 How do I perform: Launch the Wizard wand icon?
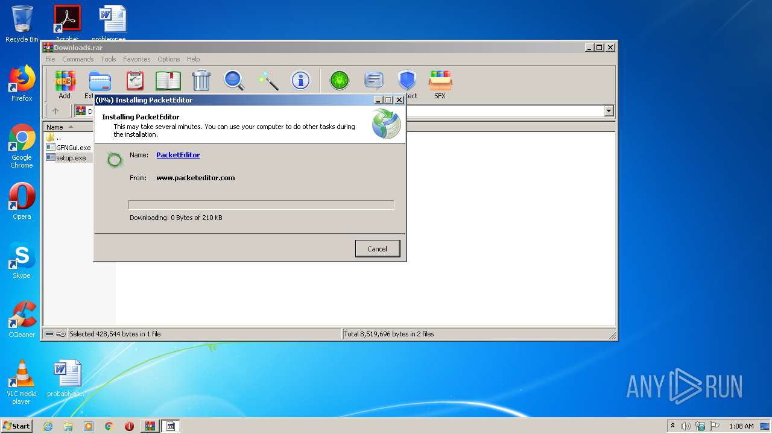(268, 80)
